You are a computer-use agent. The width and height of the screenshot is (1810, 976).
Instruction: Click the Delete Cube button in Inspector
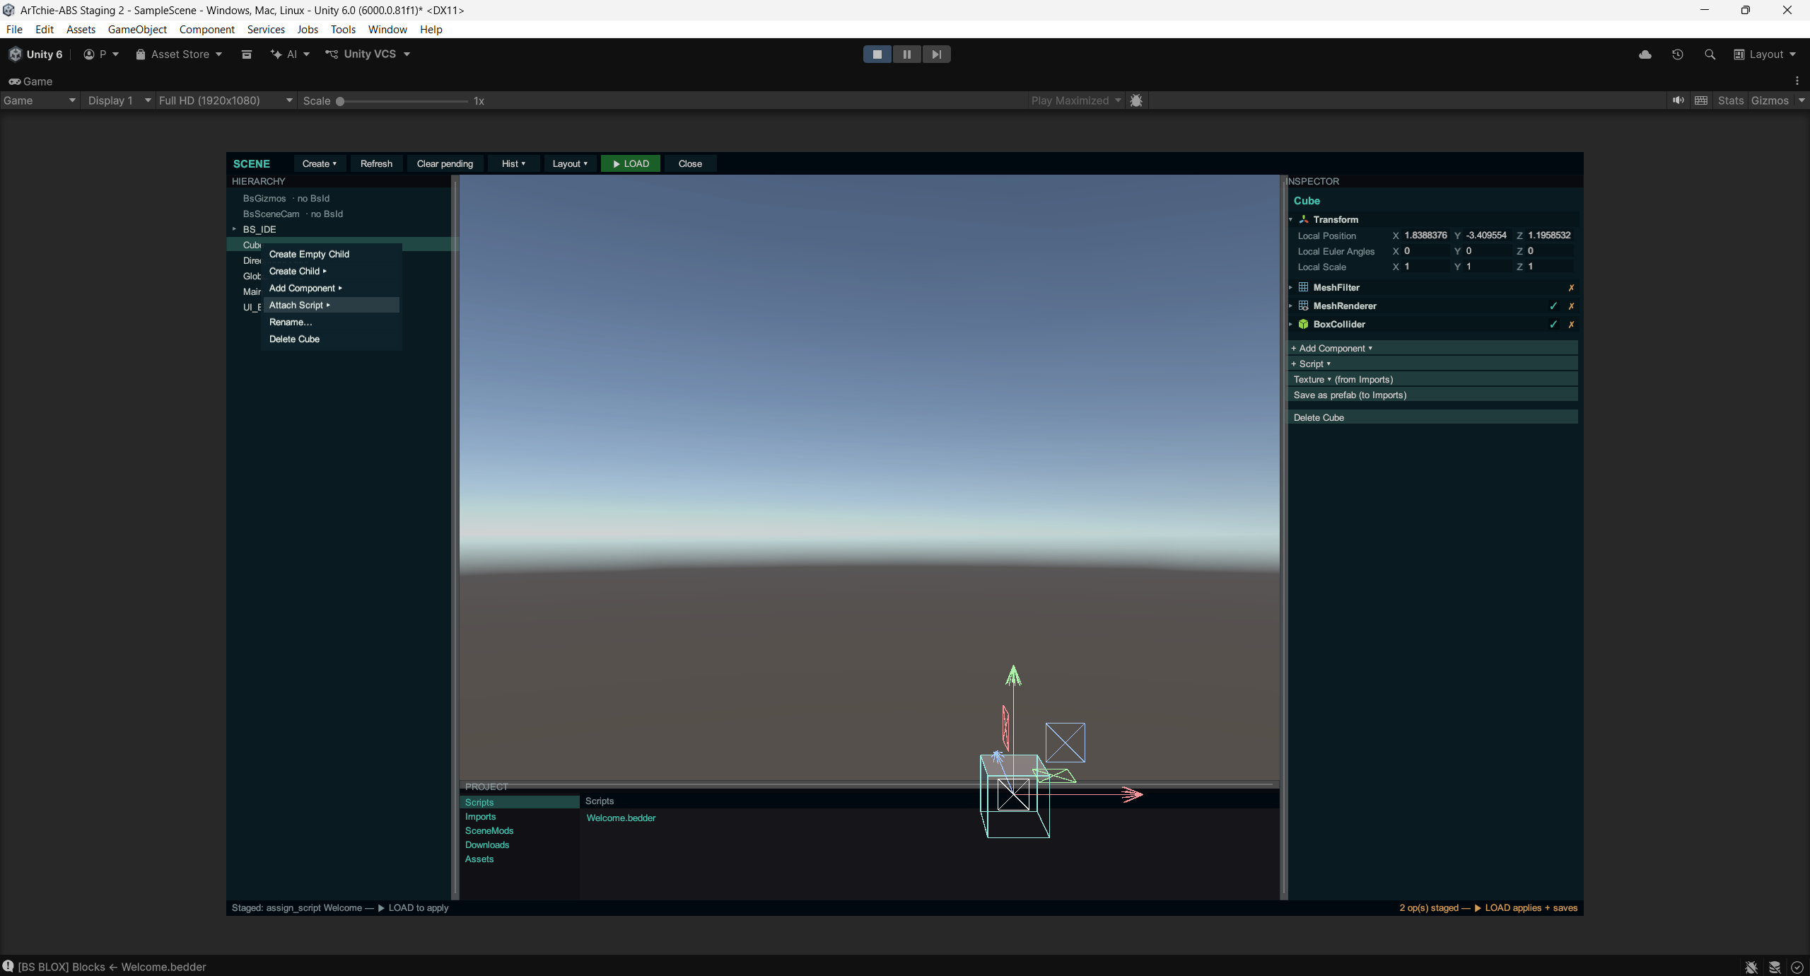pyautogui.click(x=1433, y=417)
